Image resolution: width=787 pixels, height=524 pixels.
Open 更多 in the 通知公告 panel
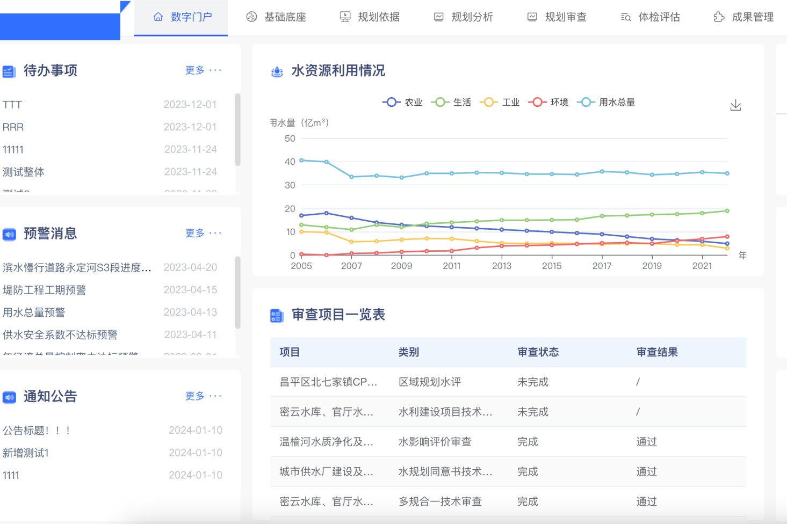(x=203, y=396)
